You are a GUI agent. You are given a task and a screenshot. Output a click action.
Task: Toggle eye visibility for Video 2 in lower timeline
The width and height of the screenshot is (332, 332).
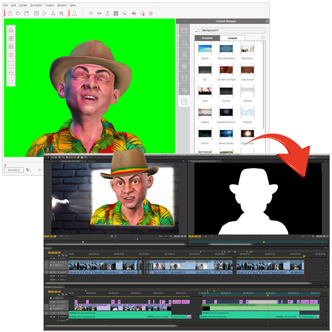point(51,302)
